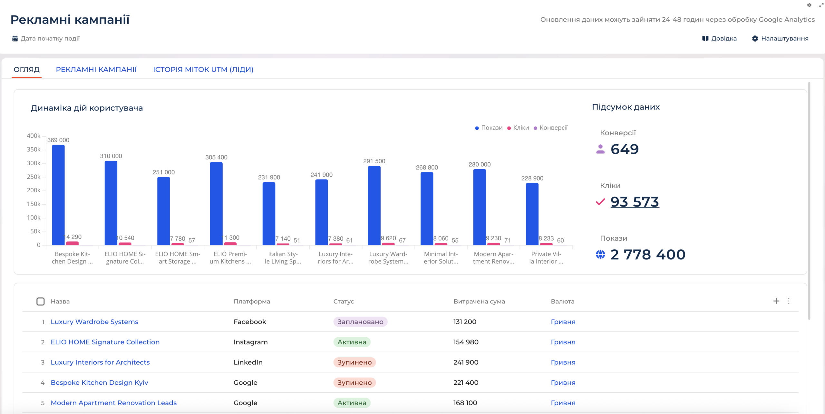Open the Luxury Wardrobe Systems campaign link
This screenshot has width=825, height=414.
click(94, 322)
